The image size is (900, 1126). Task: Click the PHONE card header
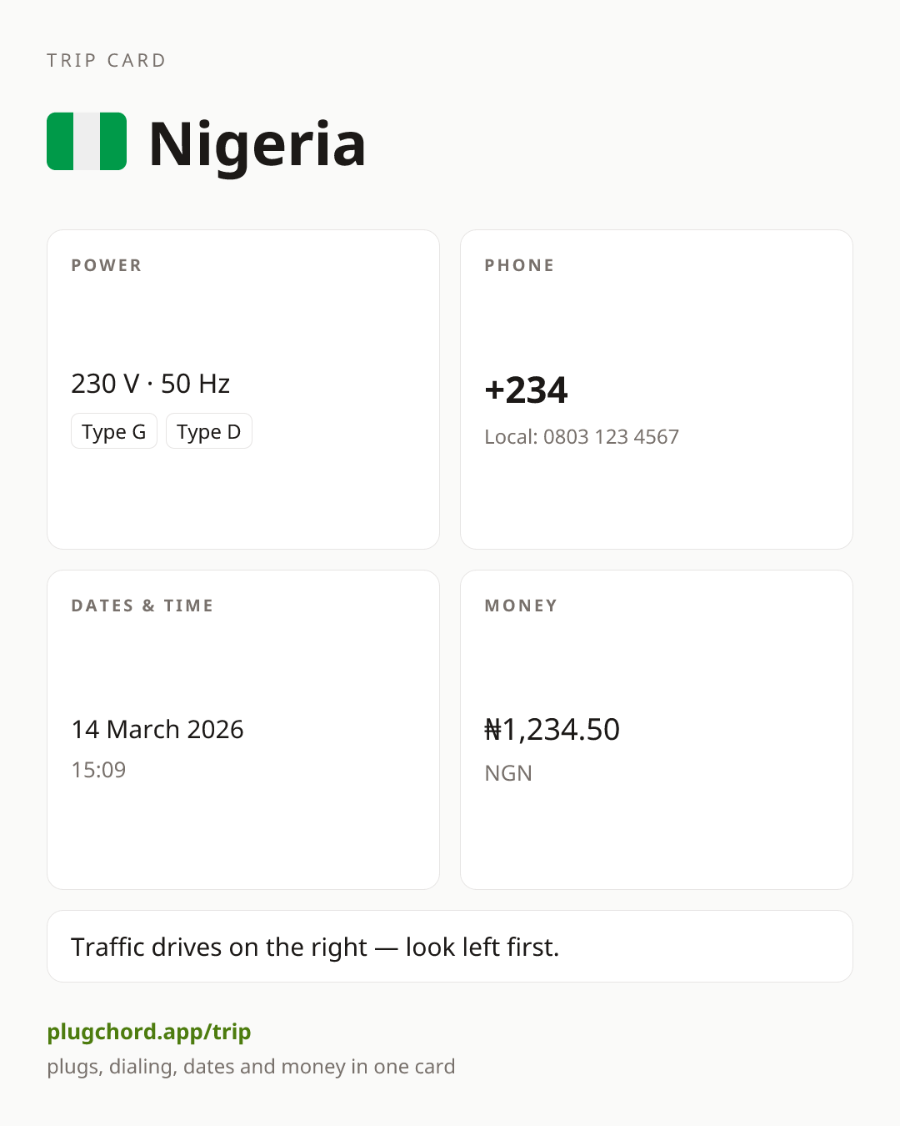coord(519,265)
